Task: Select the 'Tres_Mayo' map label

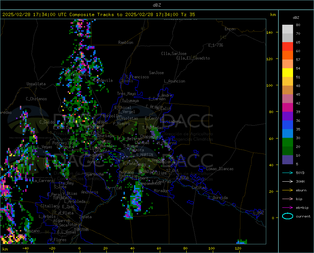Action: pyautogui.click(x=126, y=94)
